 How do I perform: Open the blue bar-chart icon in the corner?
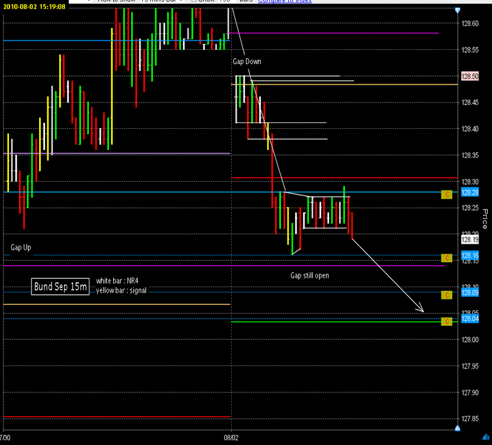485,437
